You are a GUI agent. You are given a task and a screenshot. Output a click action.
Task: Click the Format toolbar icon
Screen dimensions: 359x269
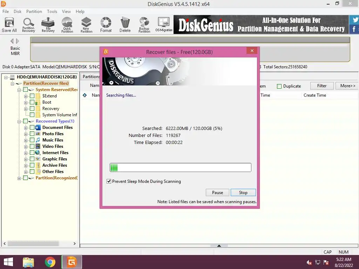[106, 25]
